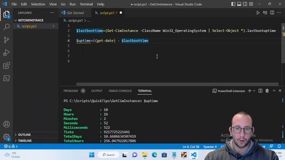Viewport: 285px width, 160px height.
Task: Click script.ps1 in the breadcrumb
Action: [x=75, y=20]
